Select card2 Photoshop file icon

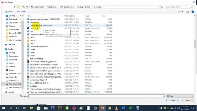(28, 28)
